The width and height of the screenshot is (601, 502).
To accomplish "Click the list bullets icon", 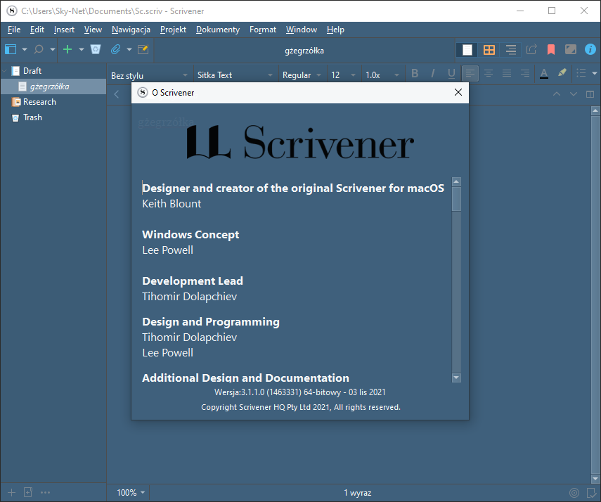I will (x=581, y=73).
